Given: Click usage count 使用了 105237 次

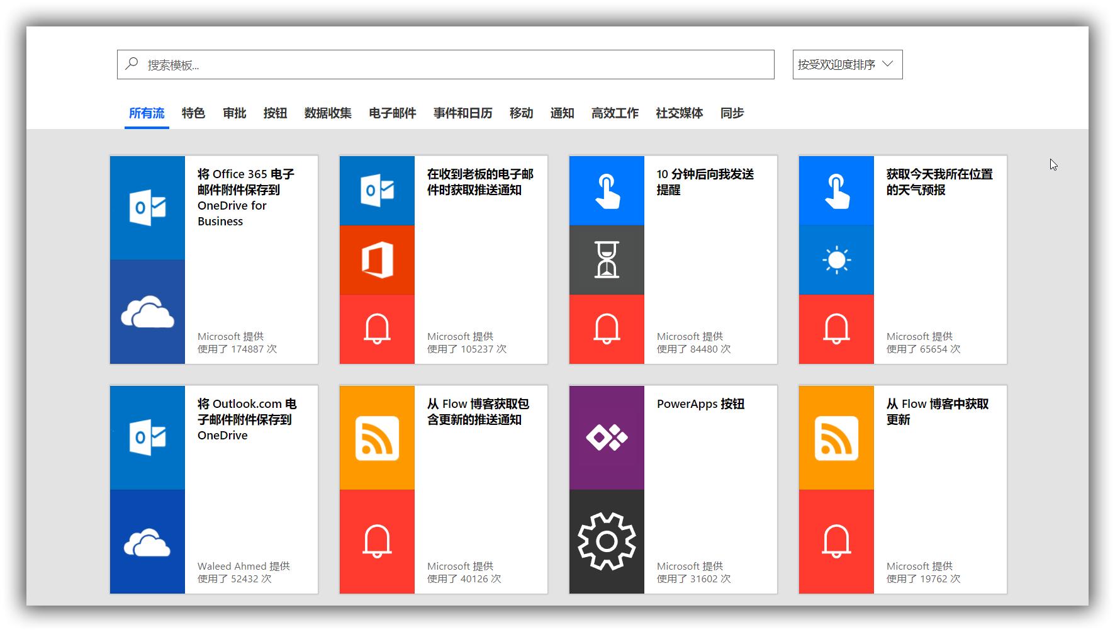Looking at the screenshot, I should coord(467,349).
